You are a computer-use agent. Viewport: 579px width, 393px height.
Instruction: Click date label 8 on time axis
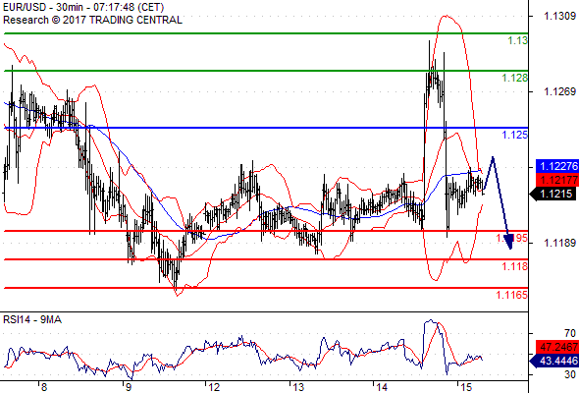[44, 387]
